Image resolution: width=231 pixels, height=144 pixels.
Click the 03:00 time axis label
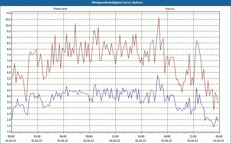click(x=37, y=137)
